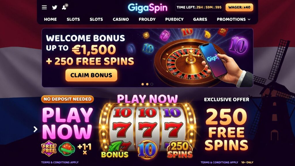Click the Twitter bird icon
Image resolution: width=295 pixels, height=166 pixels.
[x=54, y=7]
